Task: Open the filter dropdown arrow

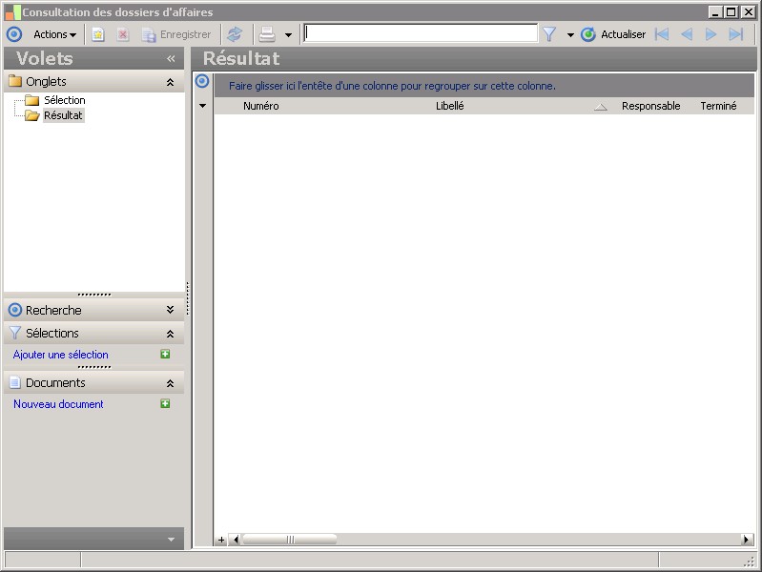Action: 570,35
